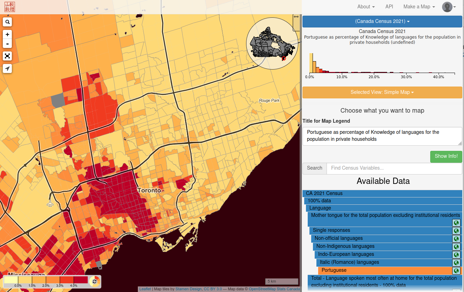Zoom out on the map
Screen dimensions: 464x292
(7, 43)
